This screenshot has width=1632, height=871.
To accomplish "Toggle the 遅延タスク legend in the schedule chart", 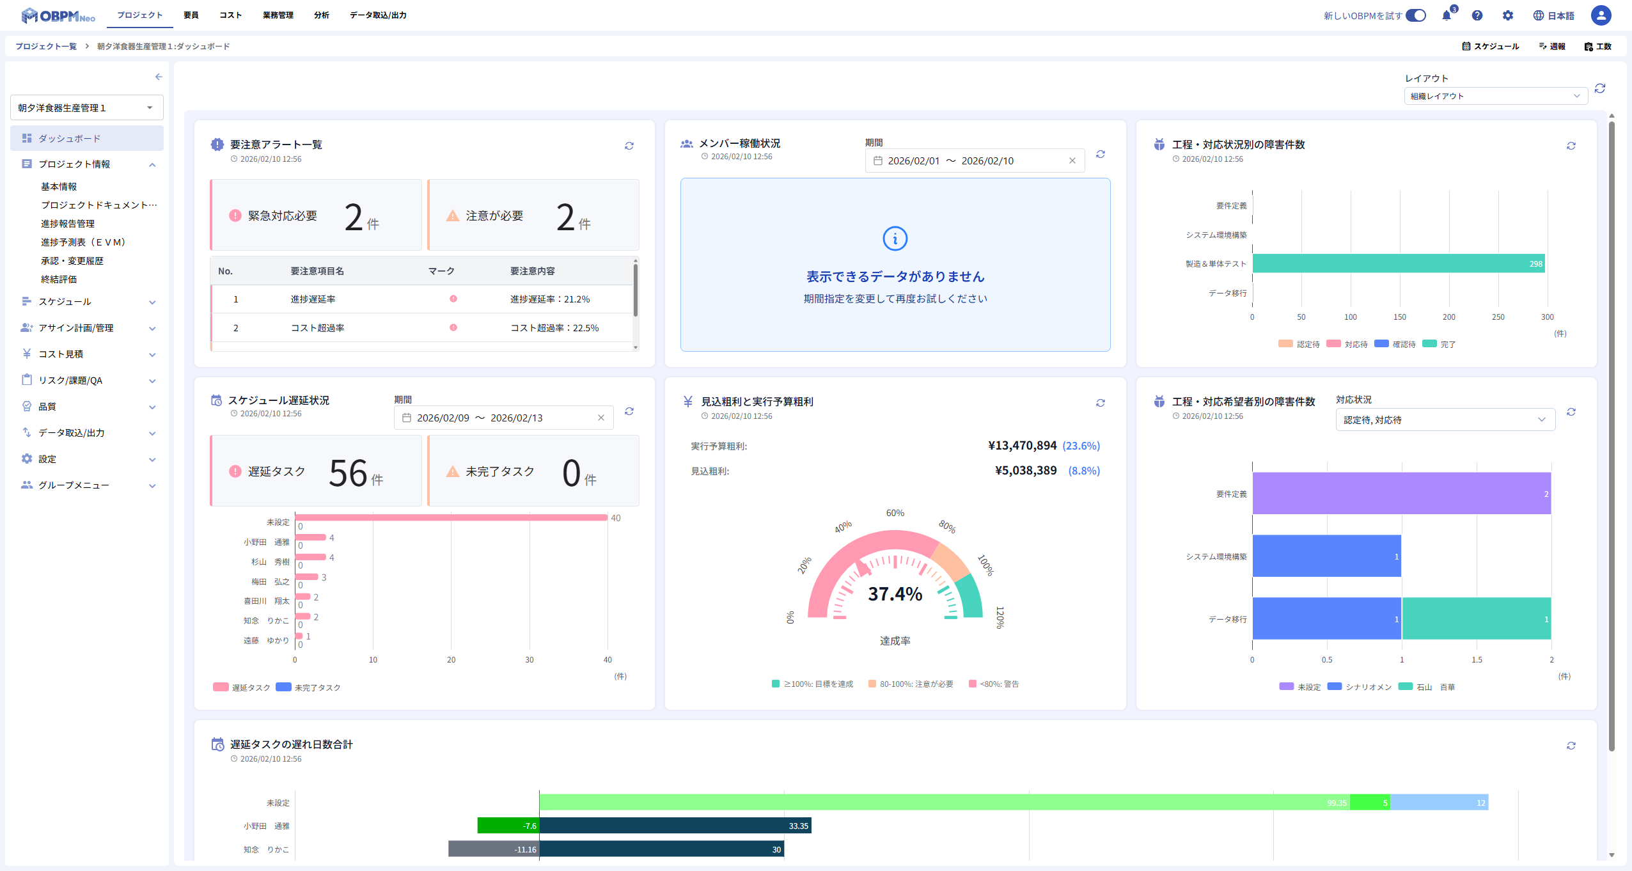I will click(x=242, y=687).
